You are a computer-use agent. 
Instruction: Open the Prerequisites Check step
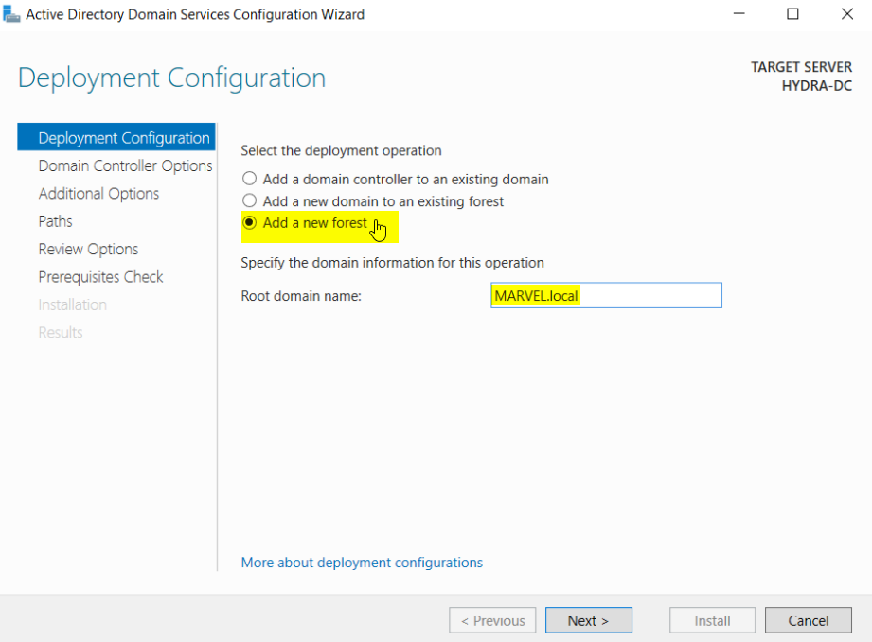[100, 277]
